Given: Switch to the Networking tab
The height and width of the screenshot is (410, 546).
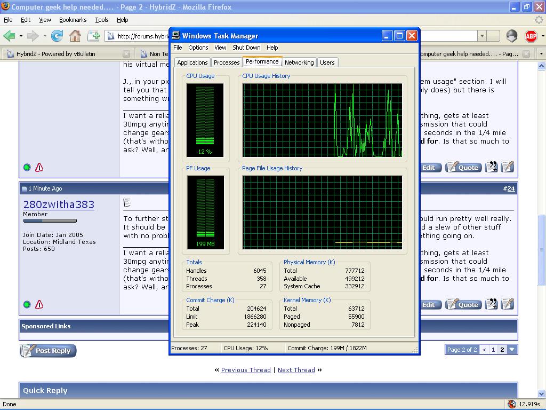Looking at the screenshot, I should pyautogui.click(x=299, y=62).
